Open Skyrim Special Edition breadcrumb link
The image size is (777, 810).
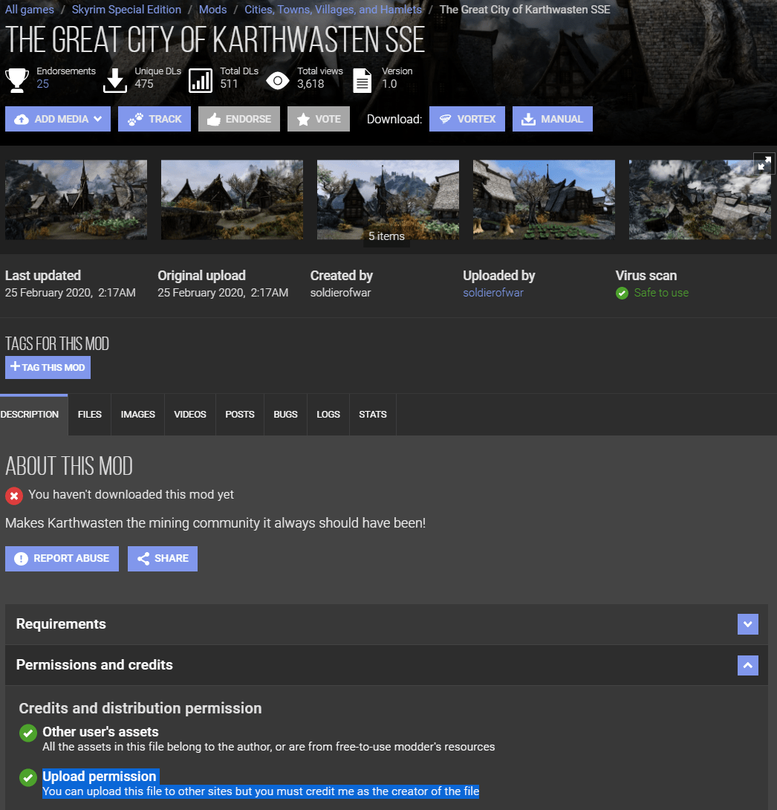[126, 10]
